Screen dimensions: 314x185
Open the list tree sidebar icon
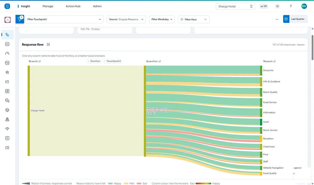(x=7, y=82)
